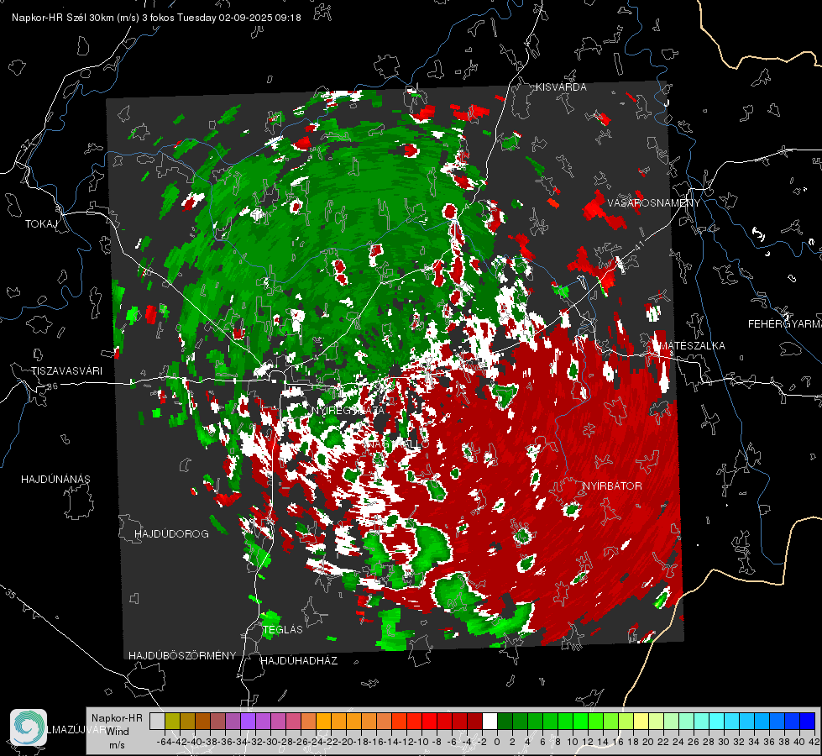This screenshot has width=822, height=756.
Task: Click the 0 legend value
Action: (x=497, y=742)
